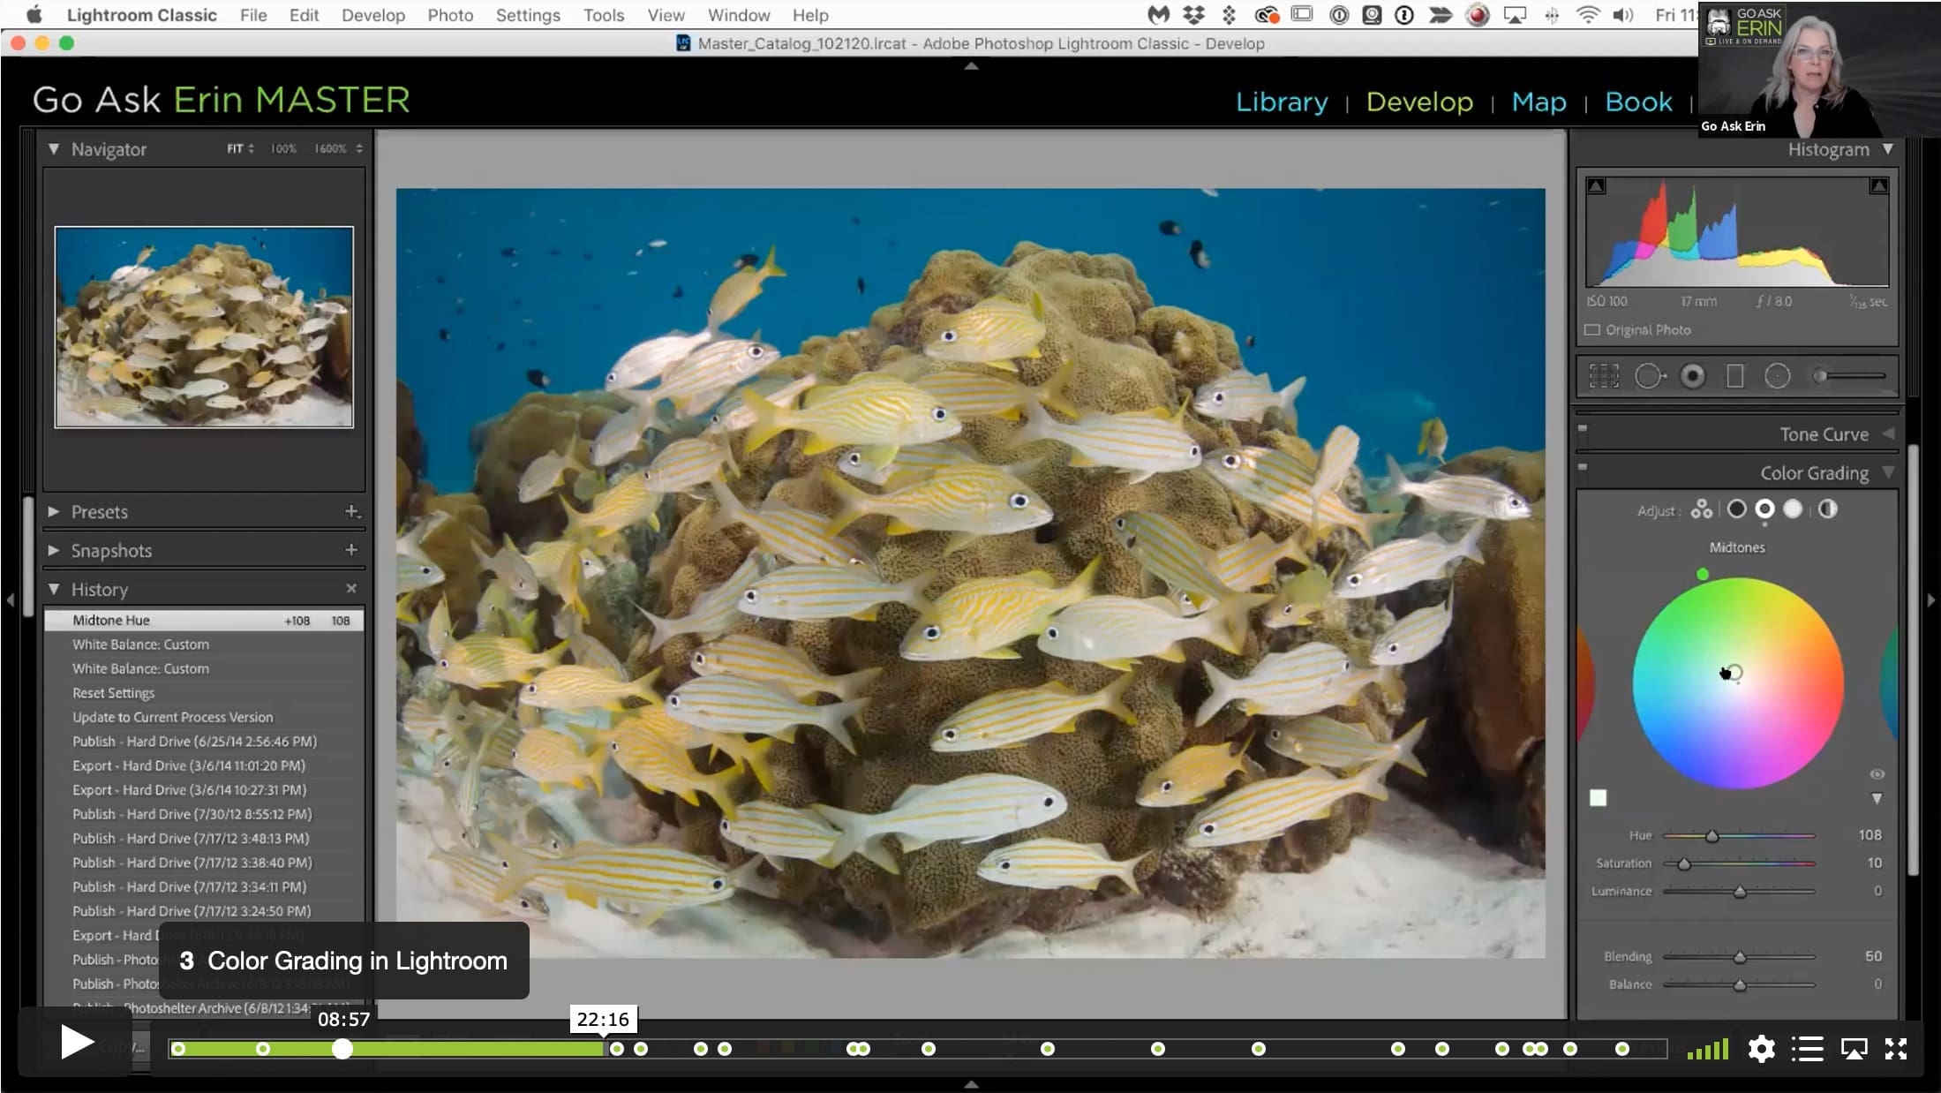Select the Radial Filter tool
The width and height of the screenshot is (1941, 1093).
1777,377
